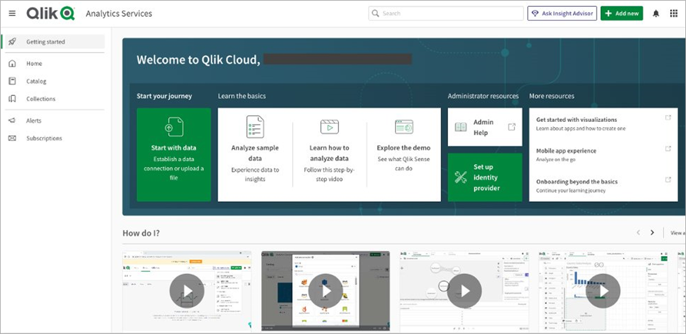
Task: Open the notifications bell
Action: 656,14
